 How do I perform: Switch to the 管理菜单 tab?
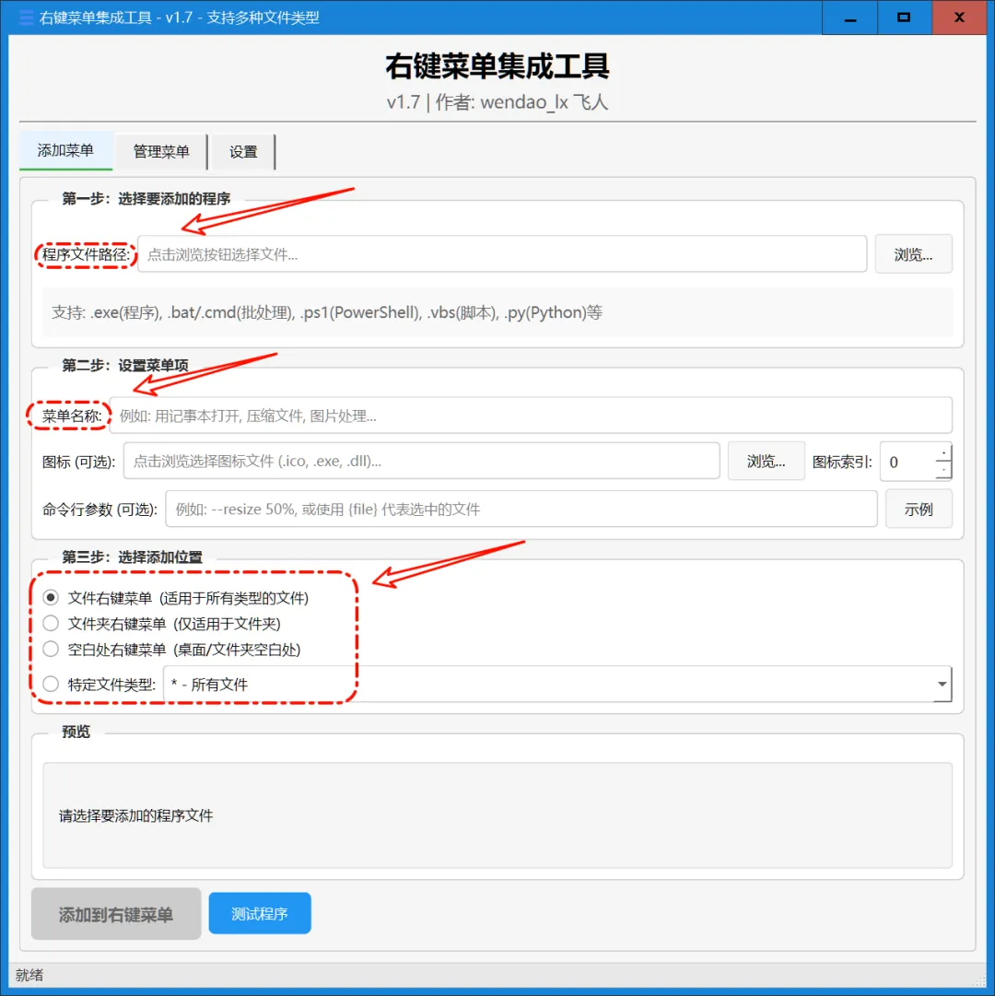coord(160,152)
